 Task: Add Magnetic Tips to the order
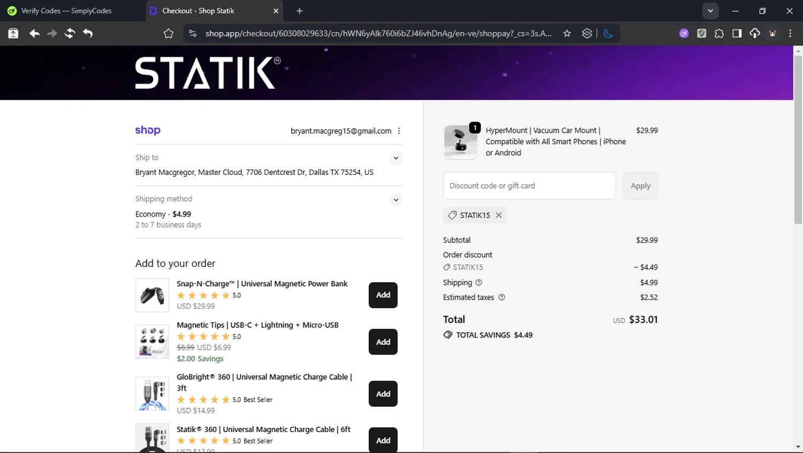[383, 342]
